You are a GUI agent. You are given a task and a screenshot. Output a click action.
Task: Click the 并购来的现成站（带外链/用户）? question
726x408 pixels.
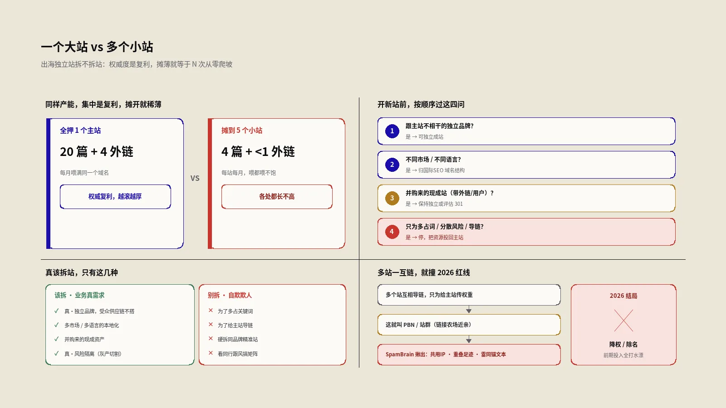[450, 193]
